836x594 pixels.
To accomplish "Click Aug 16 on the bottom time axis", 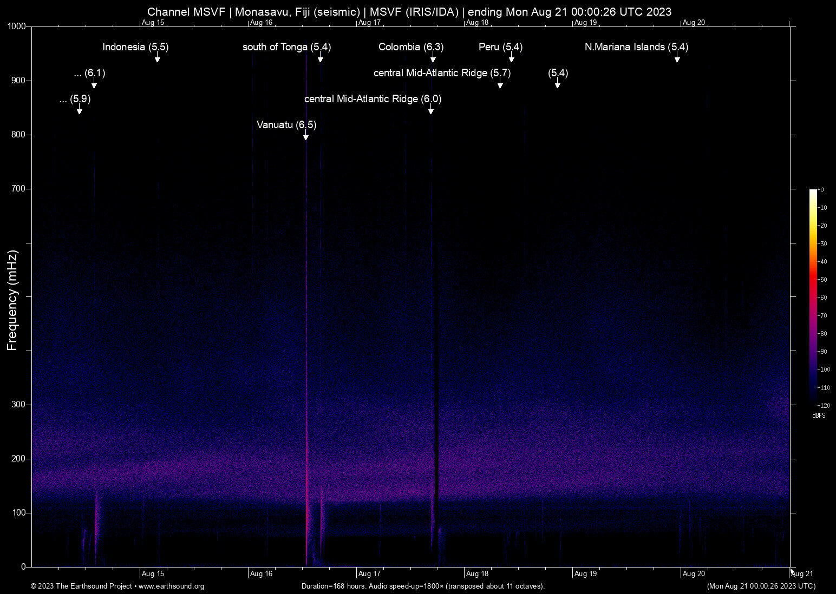I will [261, 574].
